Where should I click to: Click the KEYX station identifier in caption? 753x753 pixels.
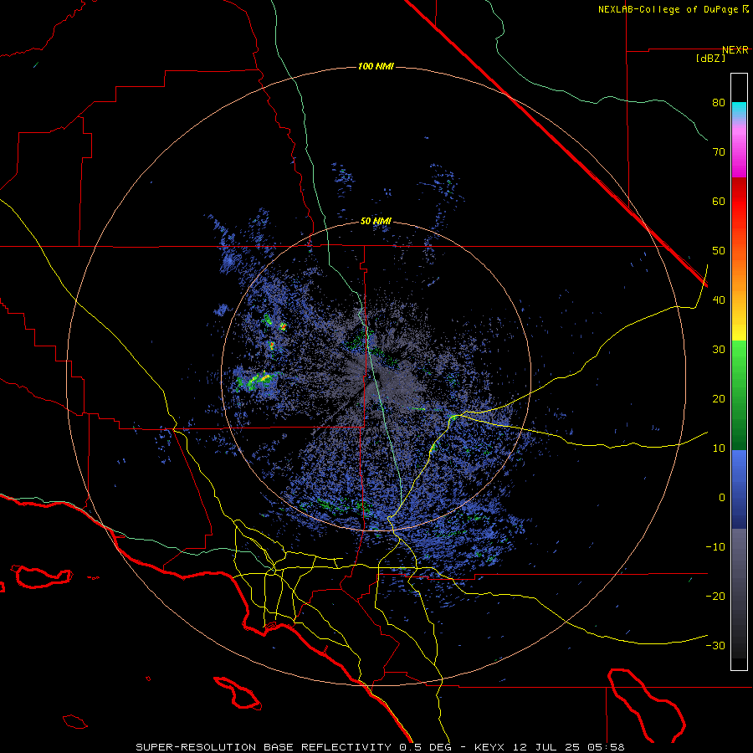pyautogui.click(x=489, y=747)
